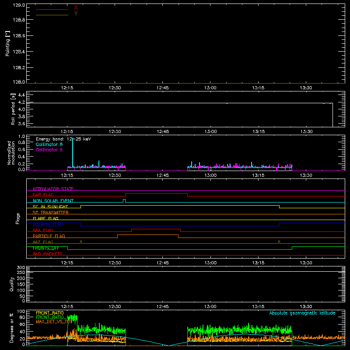Select the olive Y legend line sample

click(52, 15)
